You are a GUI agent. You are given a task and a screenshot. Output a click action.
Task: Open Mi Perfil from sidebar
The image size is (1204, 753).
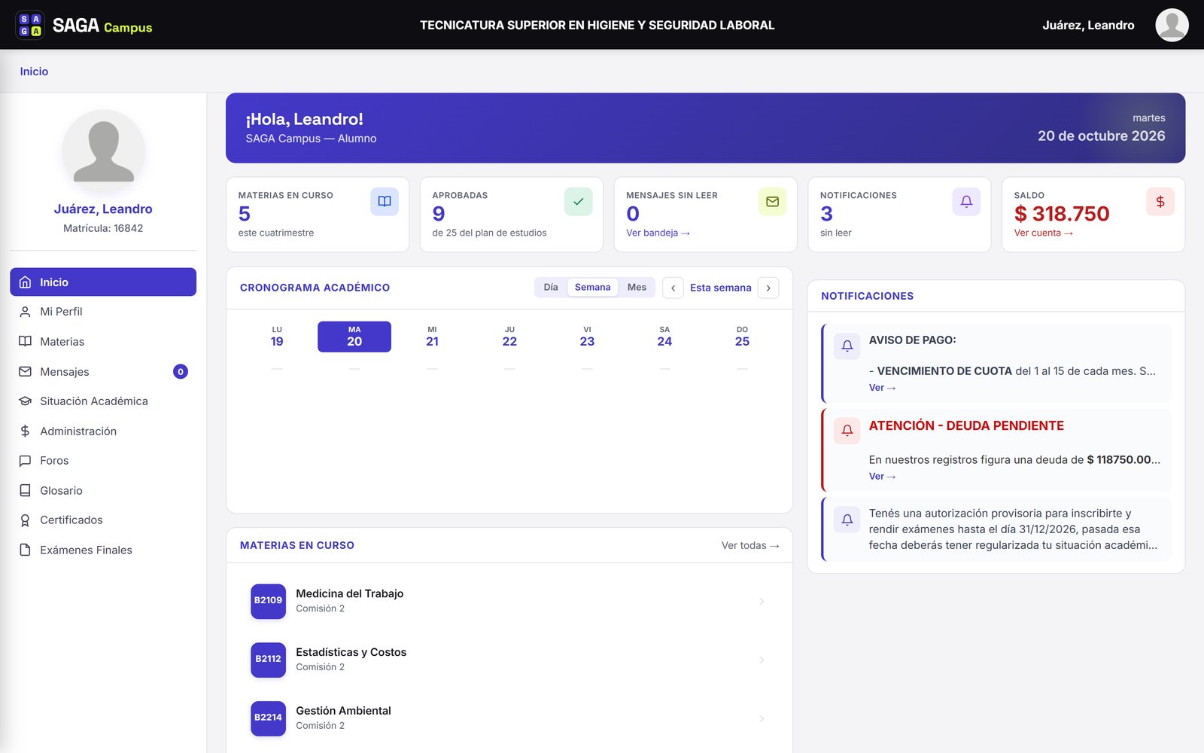pyautogui.click(x=103, y=312)
